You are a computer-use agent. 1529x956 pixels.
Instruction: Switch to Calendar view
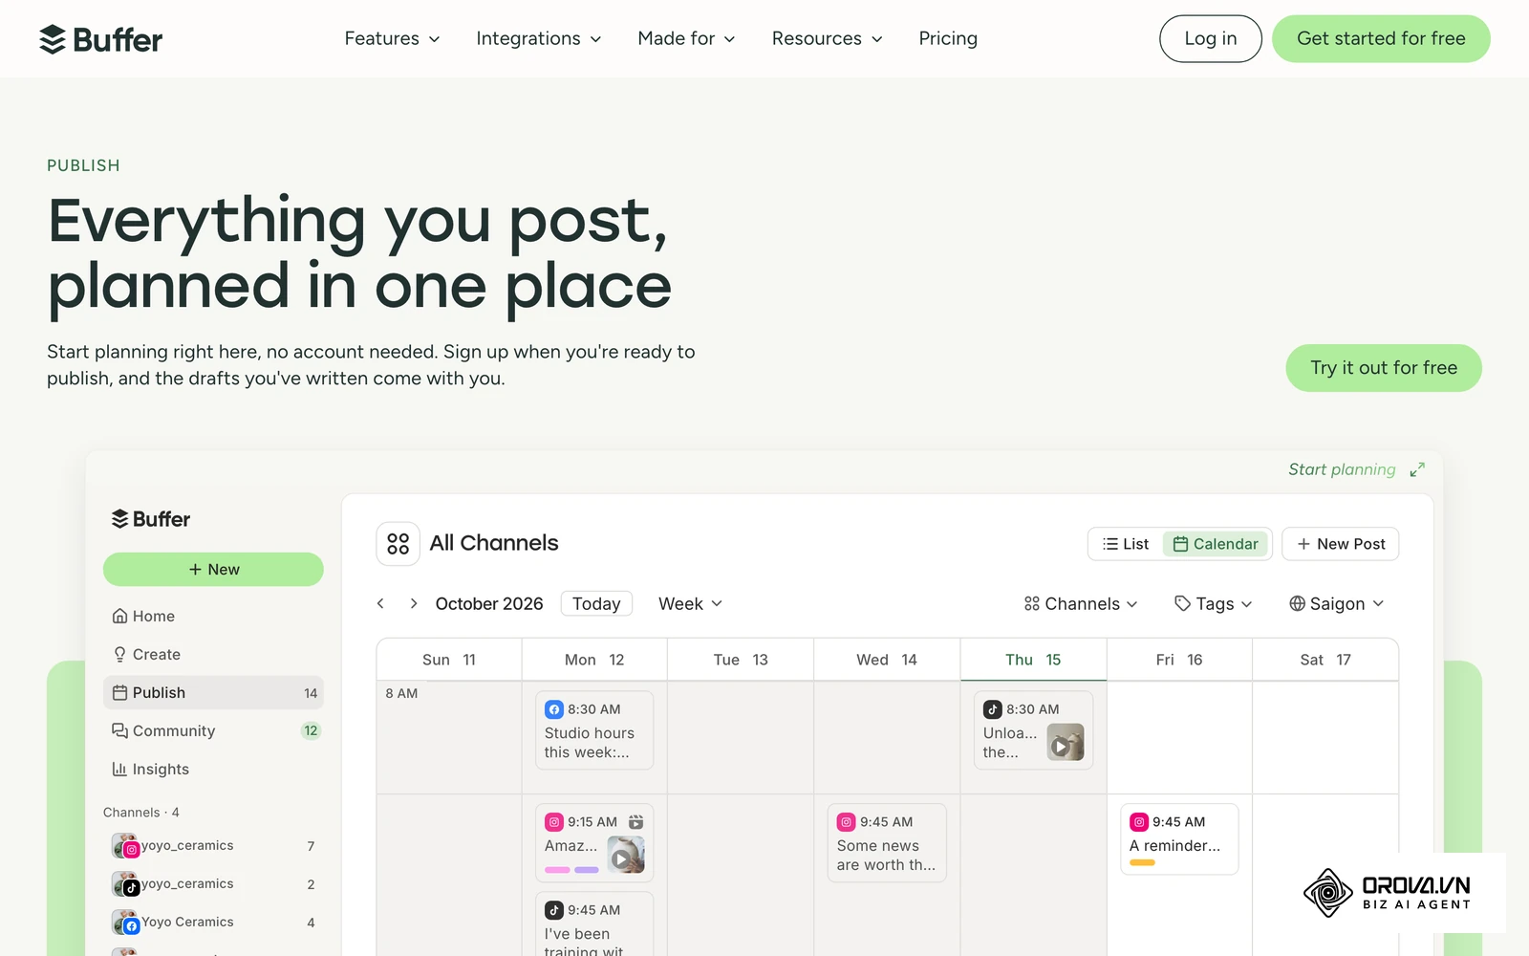1216,544
